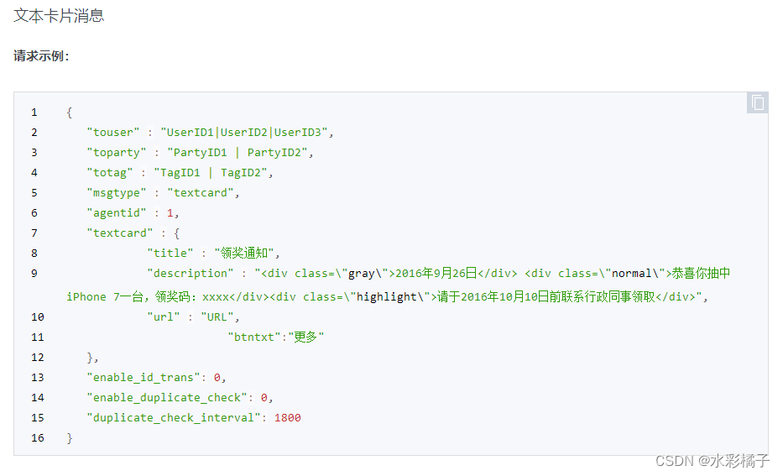
Task: Click the "TagID1 | TagID2" string value
Action: pyautogui.click(x=207, y=172)
